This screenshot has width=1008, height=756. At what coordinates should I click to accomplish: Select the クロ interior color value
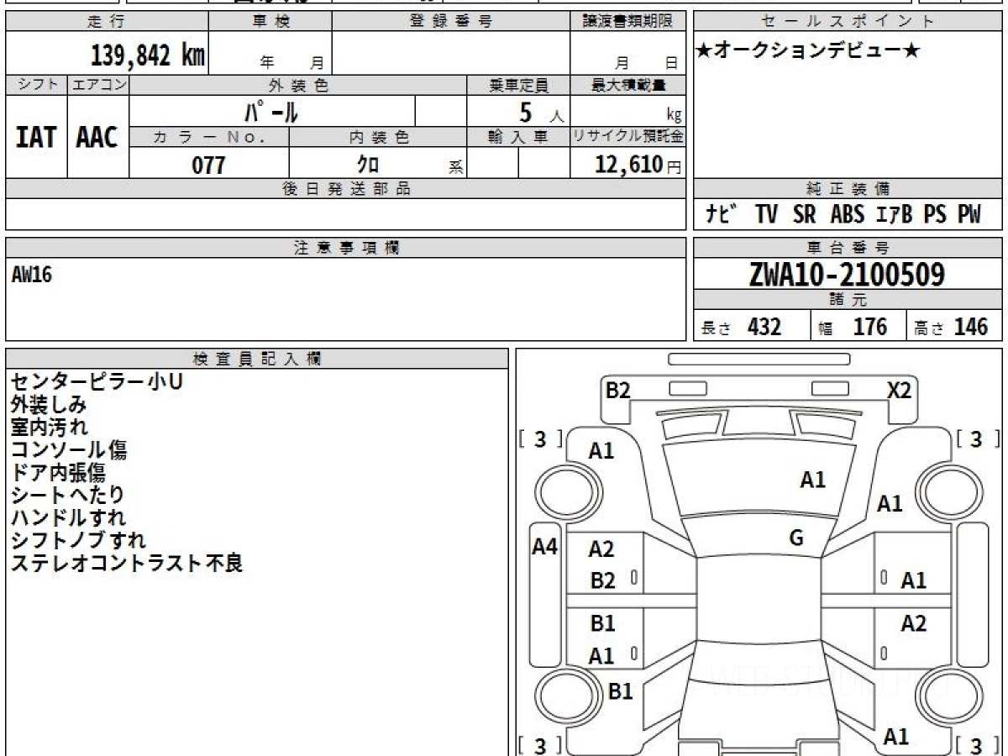coord(368,165)
